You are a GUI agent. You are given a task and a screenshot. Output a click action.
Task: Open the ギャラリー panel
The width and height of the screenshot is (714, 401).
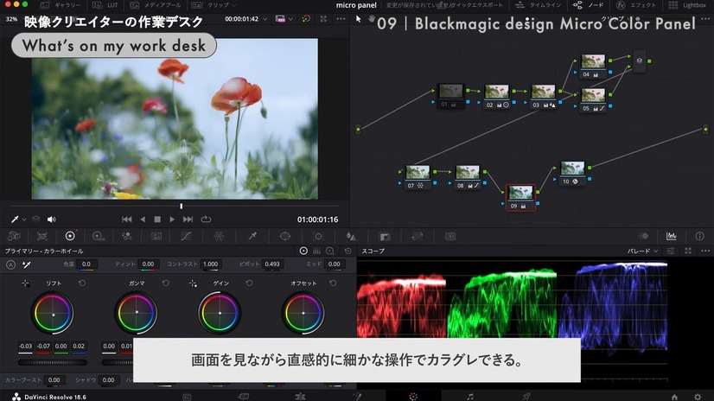tap(60, 5)
